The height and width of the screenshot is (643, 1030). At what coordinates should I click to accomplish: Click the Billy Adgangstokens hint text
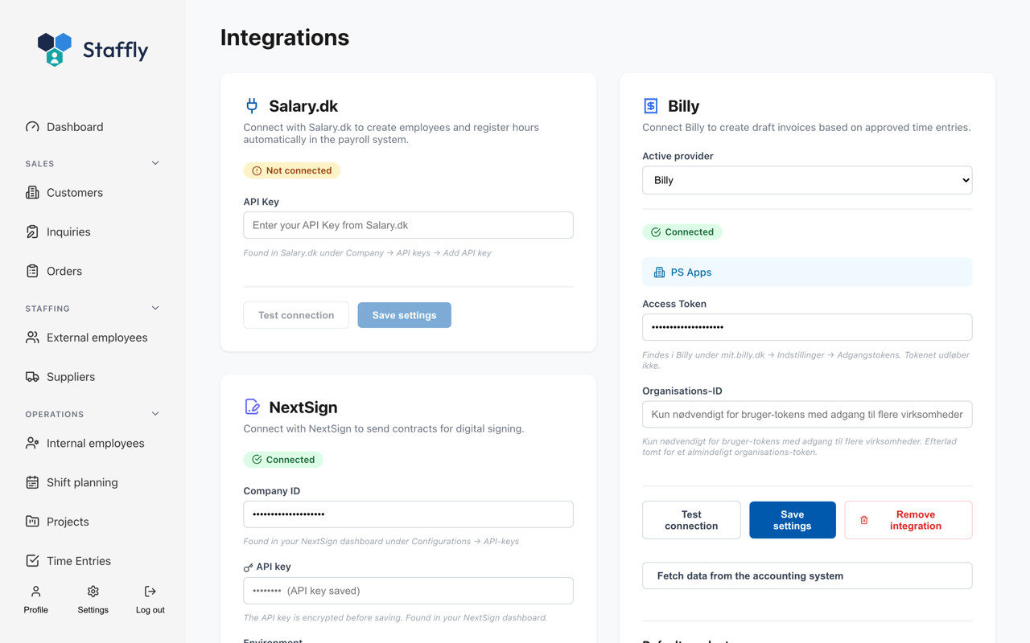tap(805, 360)
